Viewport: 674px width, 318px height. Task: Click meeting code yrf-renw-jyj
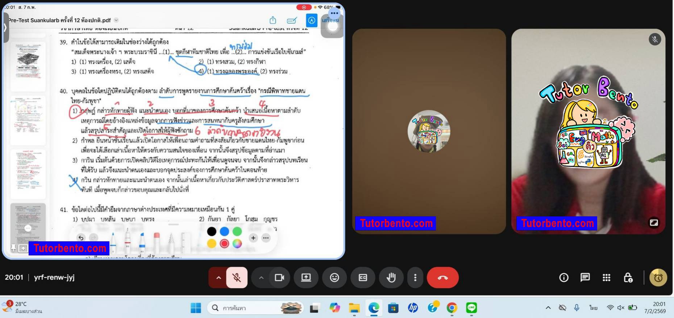54,277
